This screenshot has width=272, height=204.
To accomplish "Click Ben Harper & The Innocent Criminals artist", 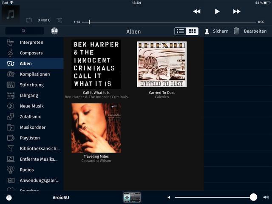I will (x=96, y=97).
